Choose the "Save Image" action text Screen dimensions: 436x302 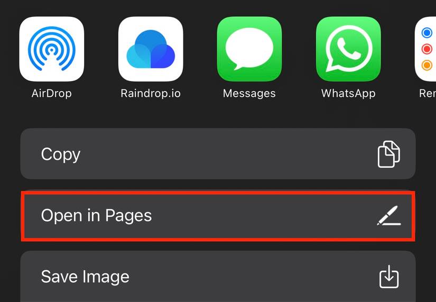coord(85,277)
